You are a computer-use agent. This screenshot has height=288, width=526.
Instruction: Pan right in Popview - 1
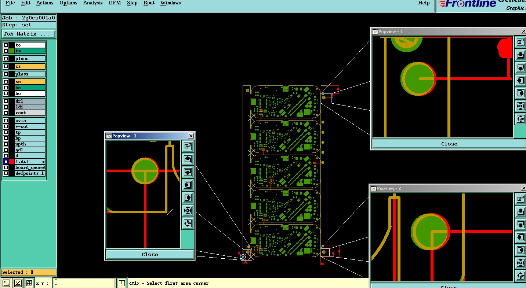[520, 93]
